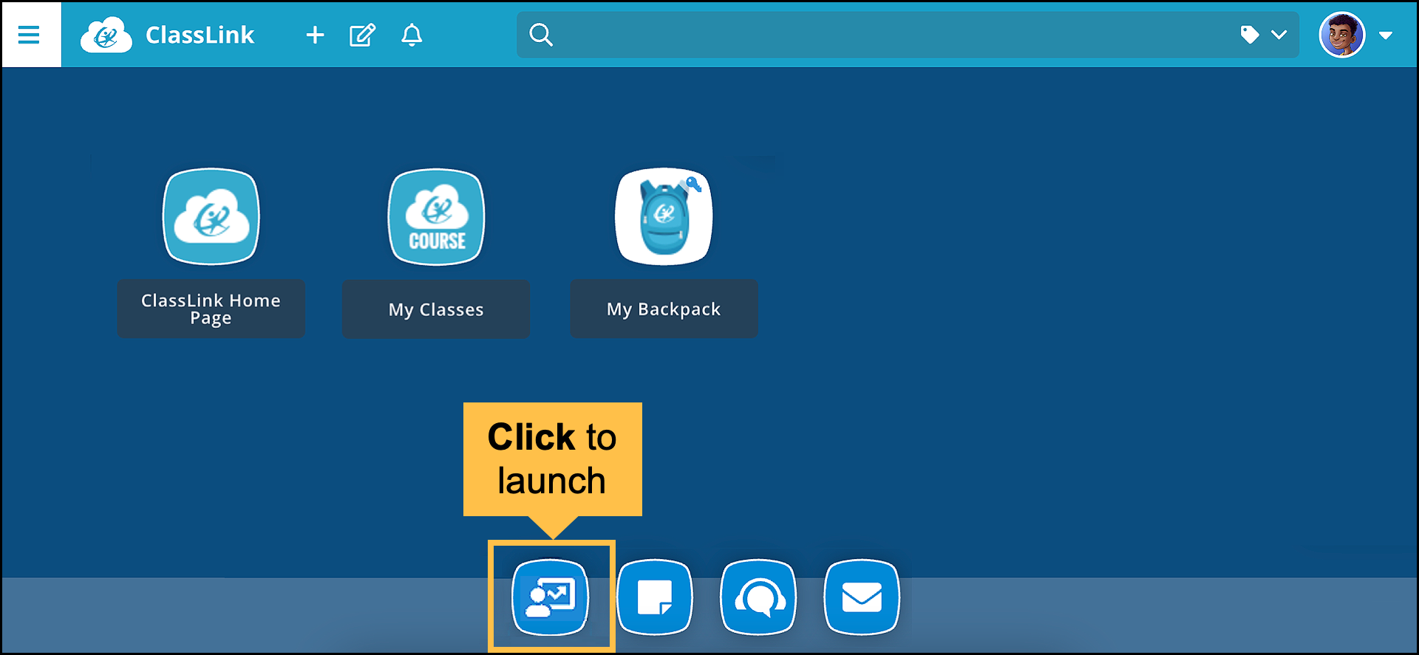This screenshot has width=1419, height=655.
Task: Click the tag icon in the search bar
Action: pyautogui.click(x=1249, y=35)
